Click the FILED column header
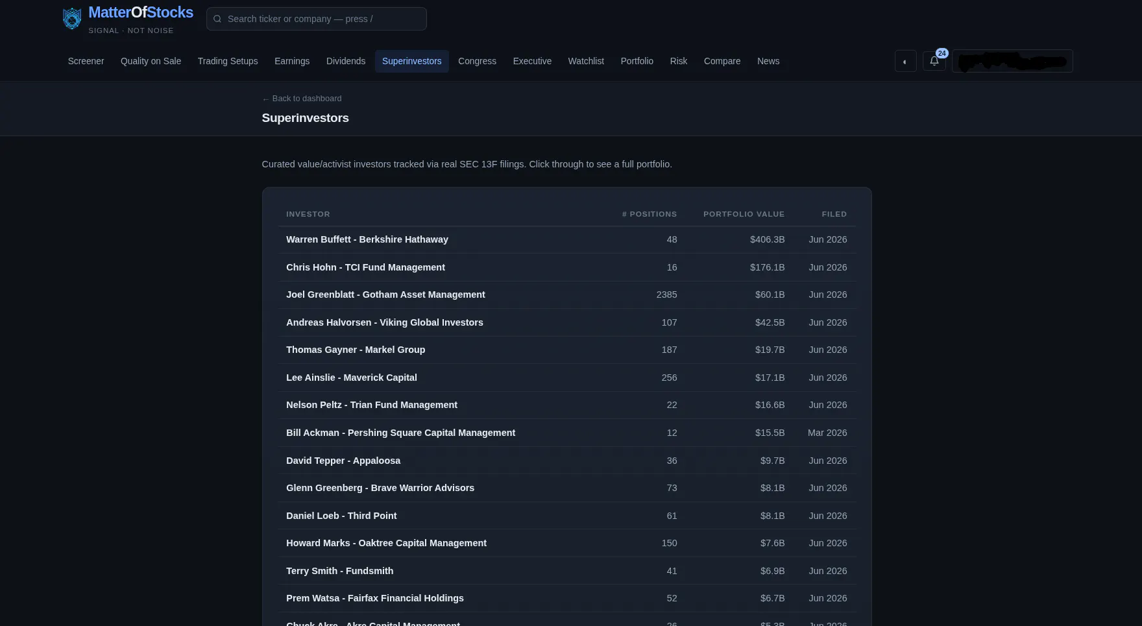Screen dimensions: 1142x626 (834, 214)
